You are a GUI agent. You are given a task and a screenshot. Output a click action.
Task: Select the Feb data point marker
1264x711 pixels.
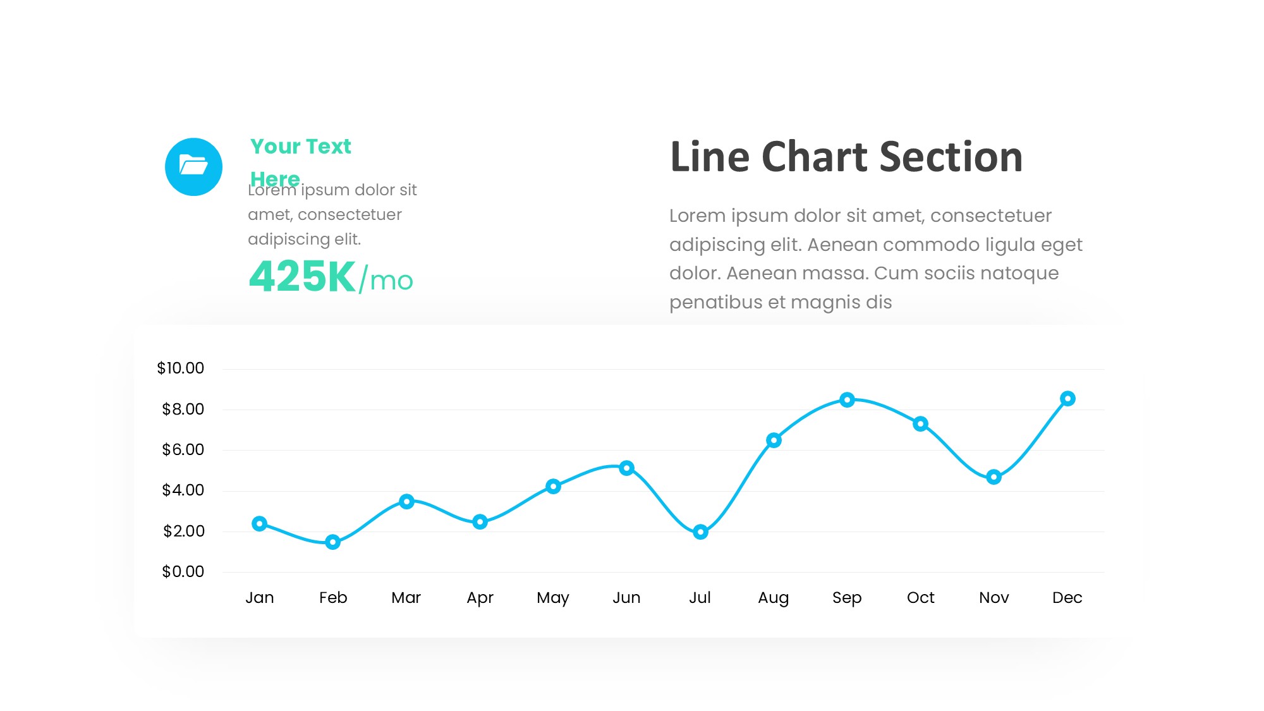[x=333, y=542]
